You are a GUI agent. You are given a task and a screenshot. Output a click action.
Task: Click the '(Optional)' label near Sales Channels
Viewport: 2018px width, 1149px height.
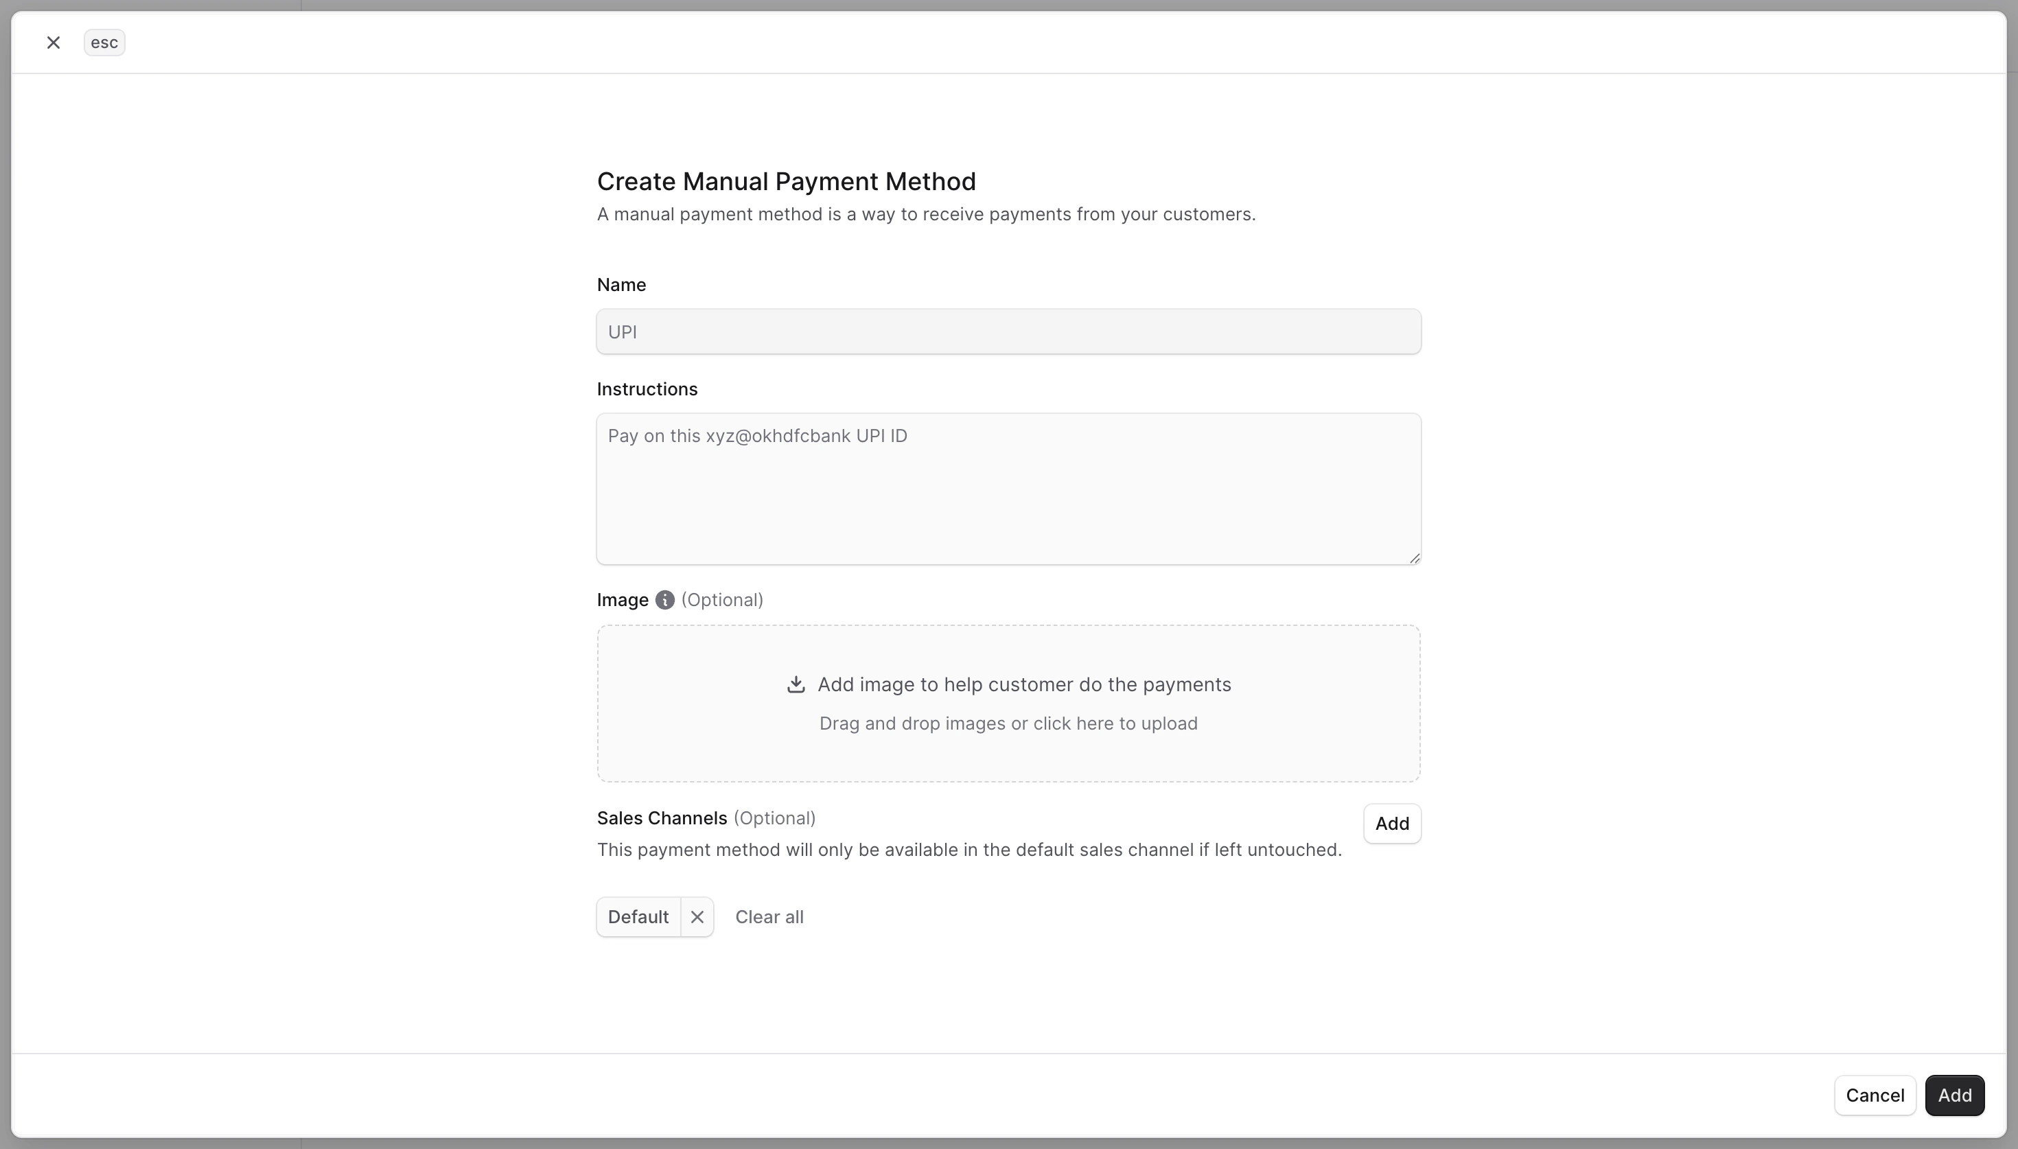(776, 817)
